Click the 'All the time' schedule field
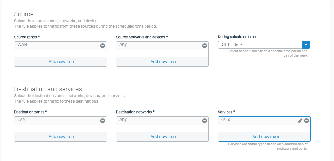The width and height of the screenshot is (334, 161). 260,45
